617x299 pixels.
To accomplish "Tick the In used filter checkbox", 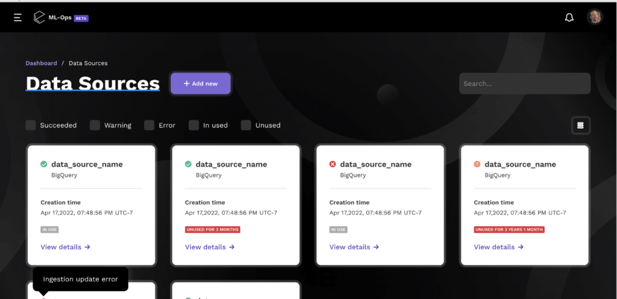I will pos(193,125).
